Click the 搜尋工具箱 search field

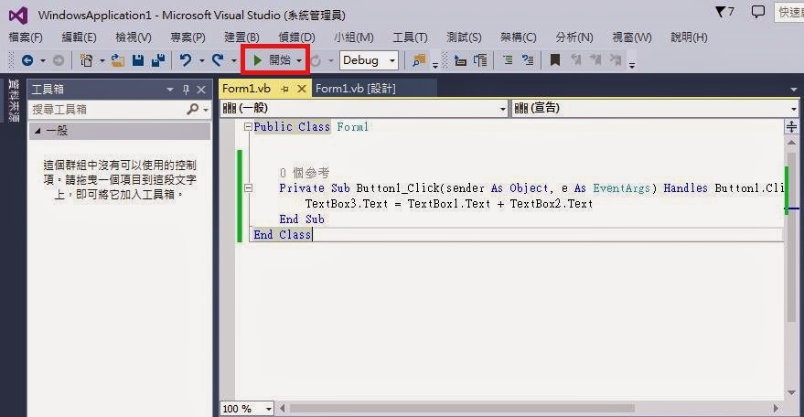point(108,109)
